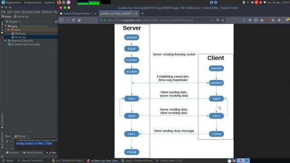Open the Terminal tool window in PyCharm
Image resolution: width=290 pixels, height=163 pixels.
(x=12, y=153)
